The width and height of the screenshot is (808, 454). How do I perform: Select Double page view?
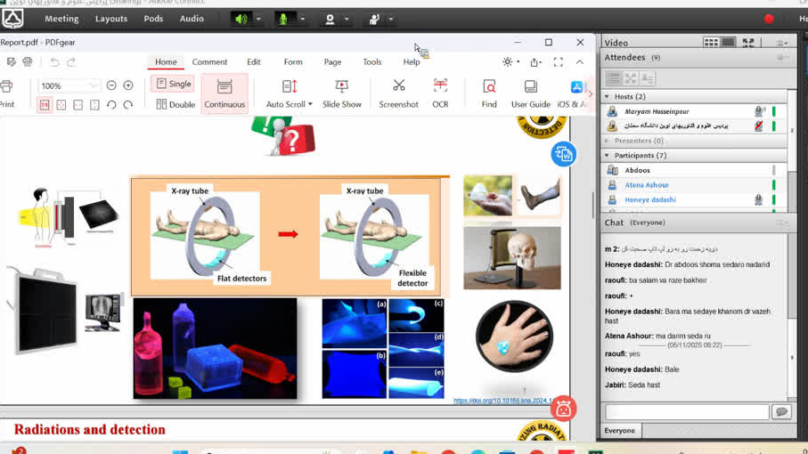point(175,104)
